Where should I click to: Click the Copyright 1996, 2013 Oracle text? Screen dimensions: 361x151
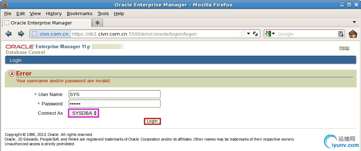pyautogui.click(x=49, y=134)
